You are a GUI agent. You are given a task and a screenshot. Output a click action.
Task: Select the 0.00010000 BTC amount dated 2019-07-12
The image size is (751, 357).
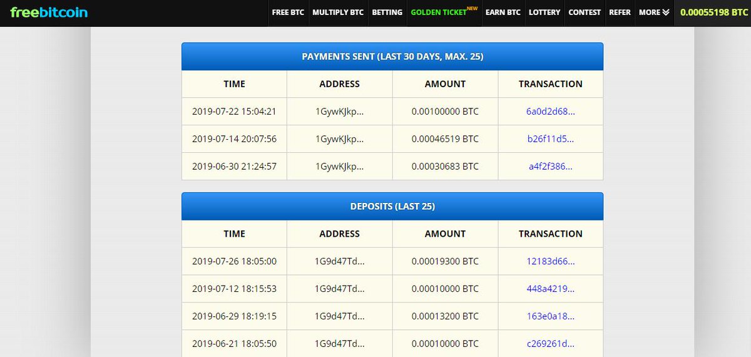(x=445, y=289)
